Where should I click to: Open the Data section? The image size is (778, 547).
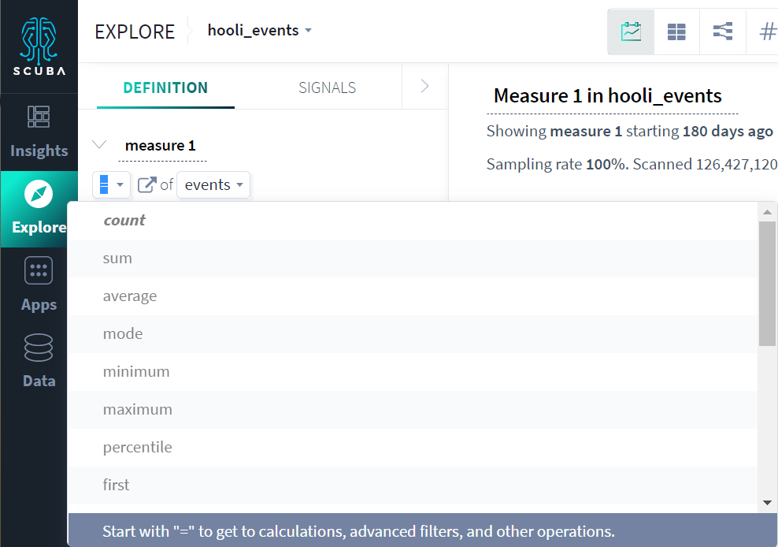[39, 361]
